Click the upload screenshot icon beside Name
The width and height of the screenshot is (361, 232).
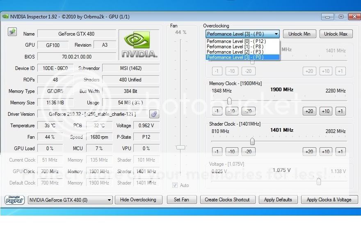[x=12, y=32]
